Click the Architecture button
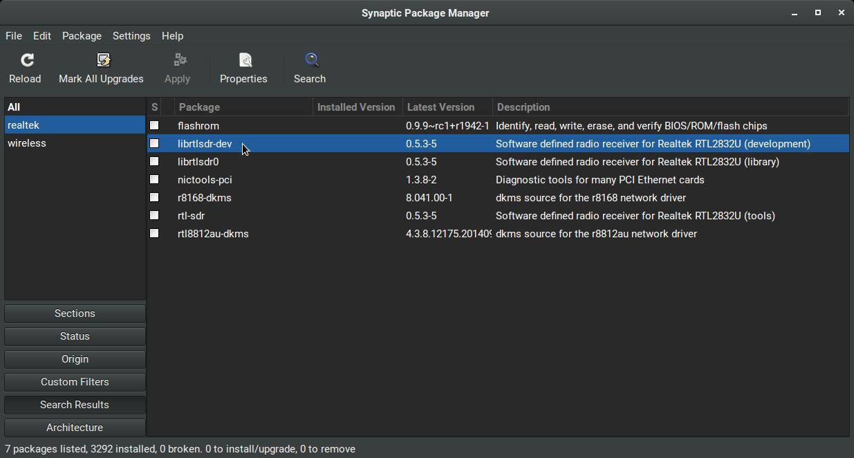This screenshot has width=854, height=458. pyautogui.click(x=75, y=428)
